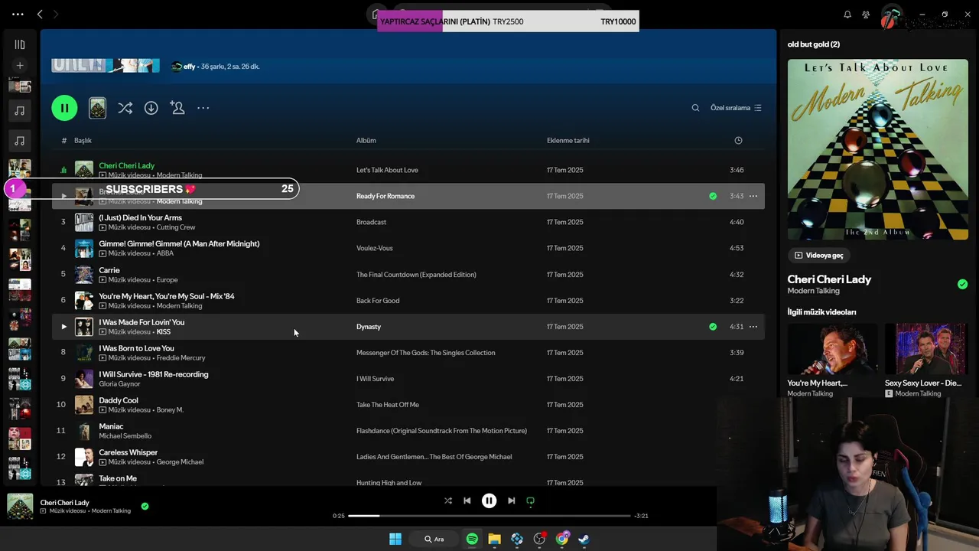Image resolution: width=979 pixels, height=551 pixels.
Task: Pause the playlist with the big green button
Action: (x=64, y=108)
